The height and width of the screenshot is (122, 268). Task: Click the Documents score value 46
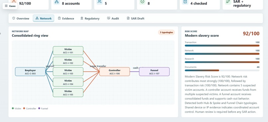(258, 67)
